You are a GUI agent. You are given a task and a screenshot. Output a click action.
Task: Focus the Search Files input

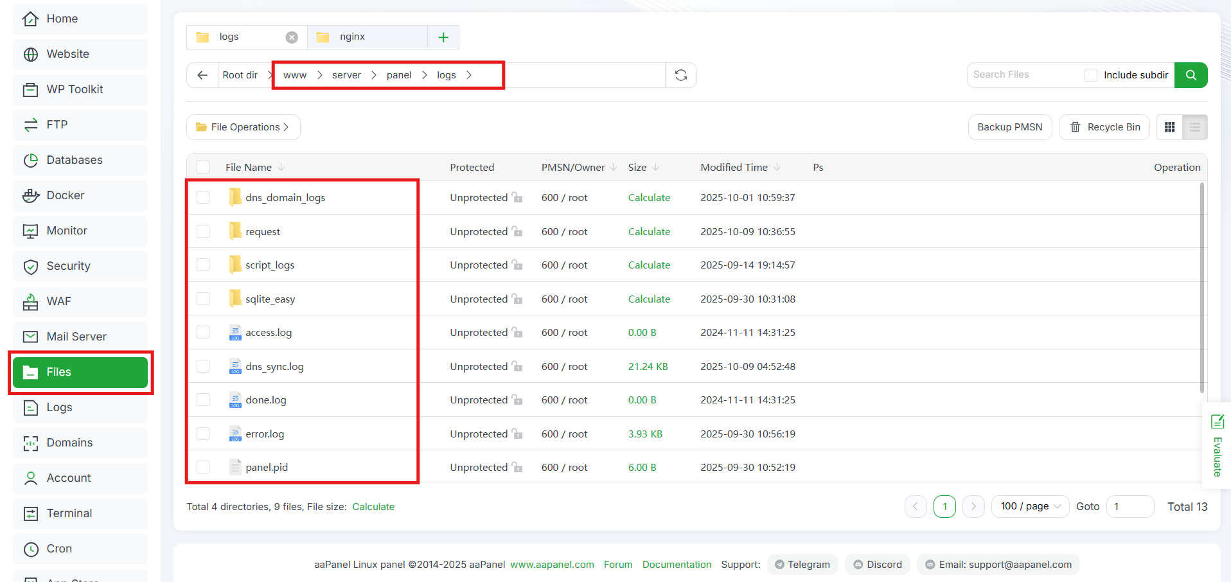pos(1024,75)
